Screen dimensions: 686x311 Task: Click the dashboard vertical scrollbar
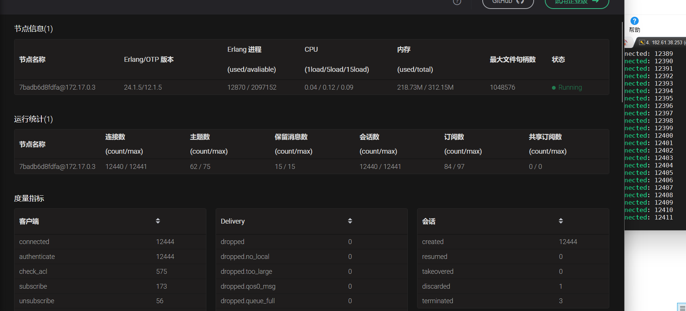[622, 61]
